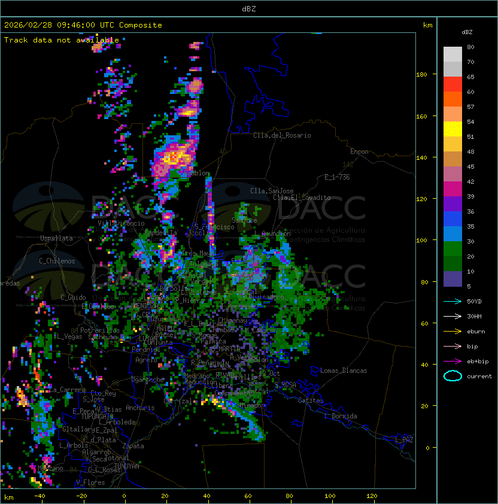Viewport: 498px width, 504px height.
Task: Click the '-40' tick on horizontal axis
Action: pos(40,496)
